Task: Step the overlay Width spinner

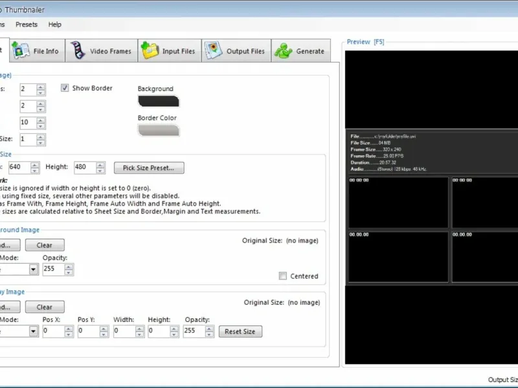Action: coord(139,331)
